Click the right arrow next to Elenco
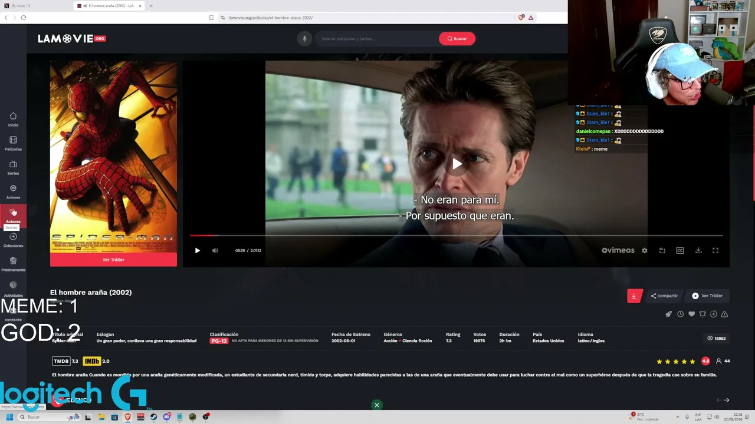This screenshot has height=424, width=755. [x=727, y=400]
